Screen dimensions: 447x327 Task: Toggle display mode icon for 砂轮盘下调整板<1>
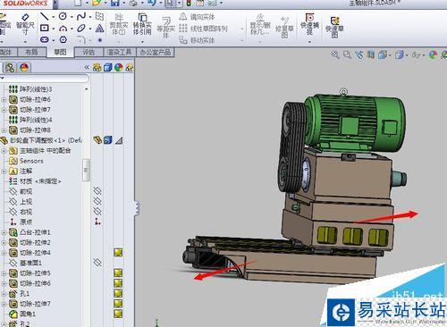point(108,140)
